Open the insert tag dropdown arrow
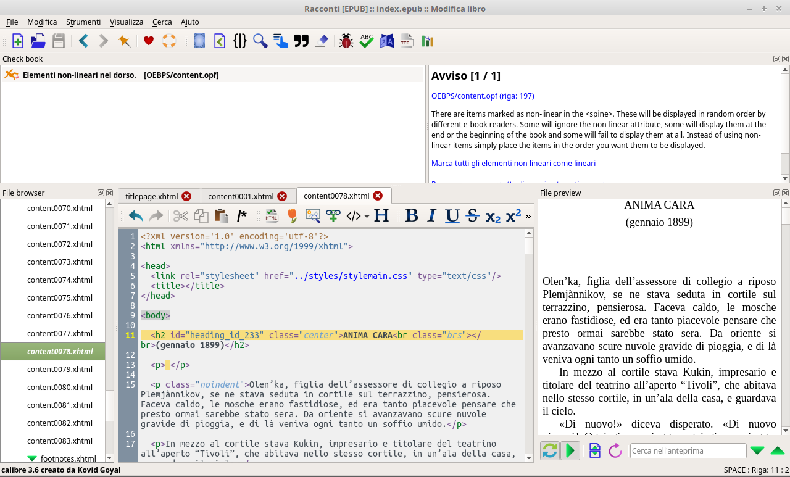Viewport: 790px width, 477px height. click(367, 216)
